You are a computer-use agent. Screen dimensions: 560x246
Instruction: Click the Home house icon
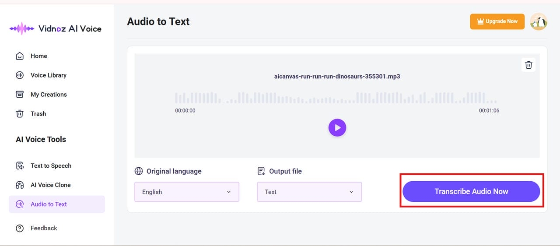pos(20,56)
